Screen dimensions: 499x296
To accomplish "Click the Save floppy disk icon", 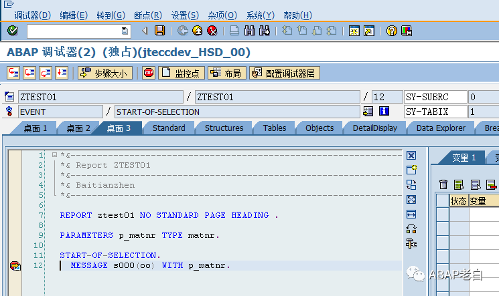I will [160, 31].
